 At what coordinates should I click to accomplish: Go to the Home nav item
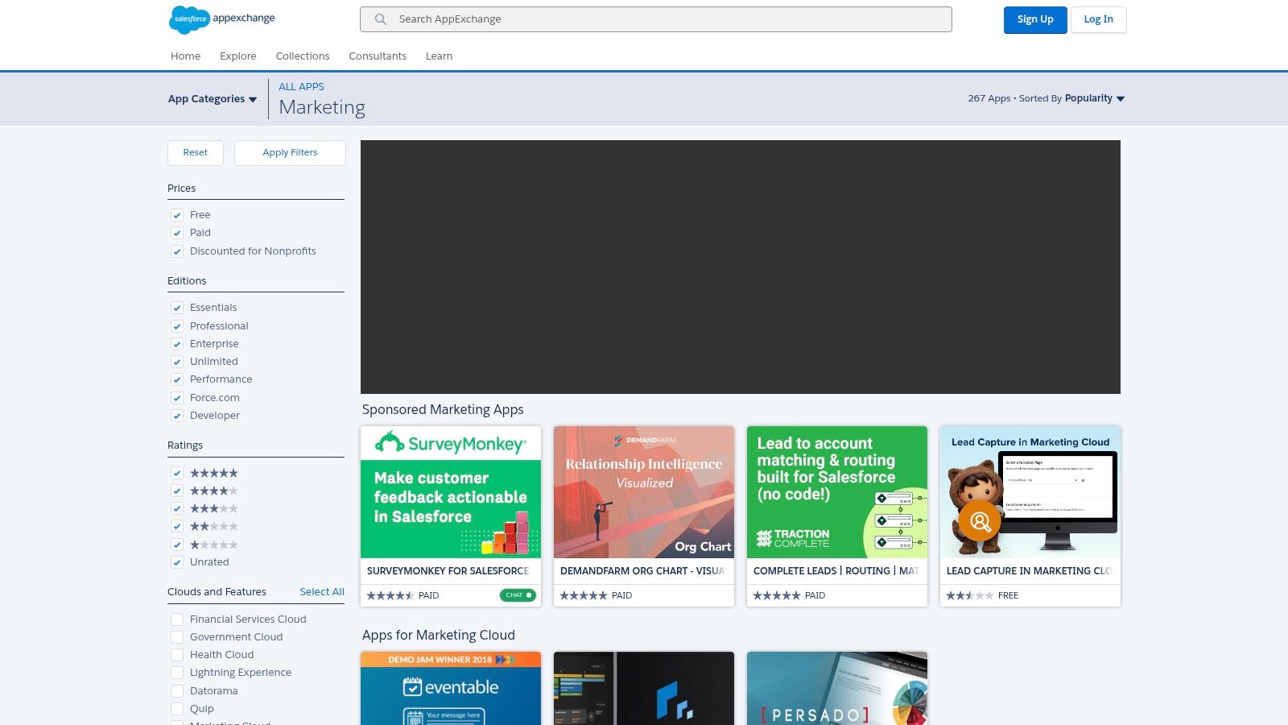[185, 56]
